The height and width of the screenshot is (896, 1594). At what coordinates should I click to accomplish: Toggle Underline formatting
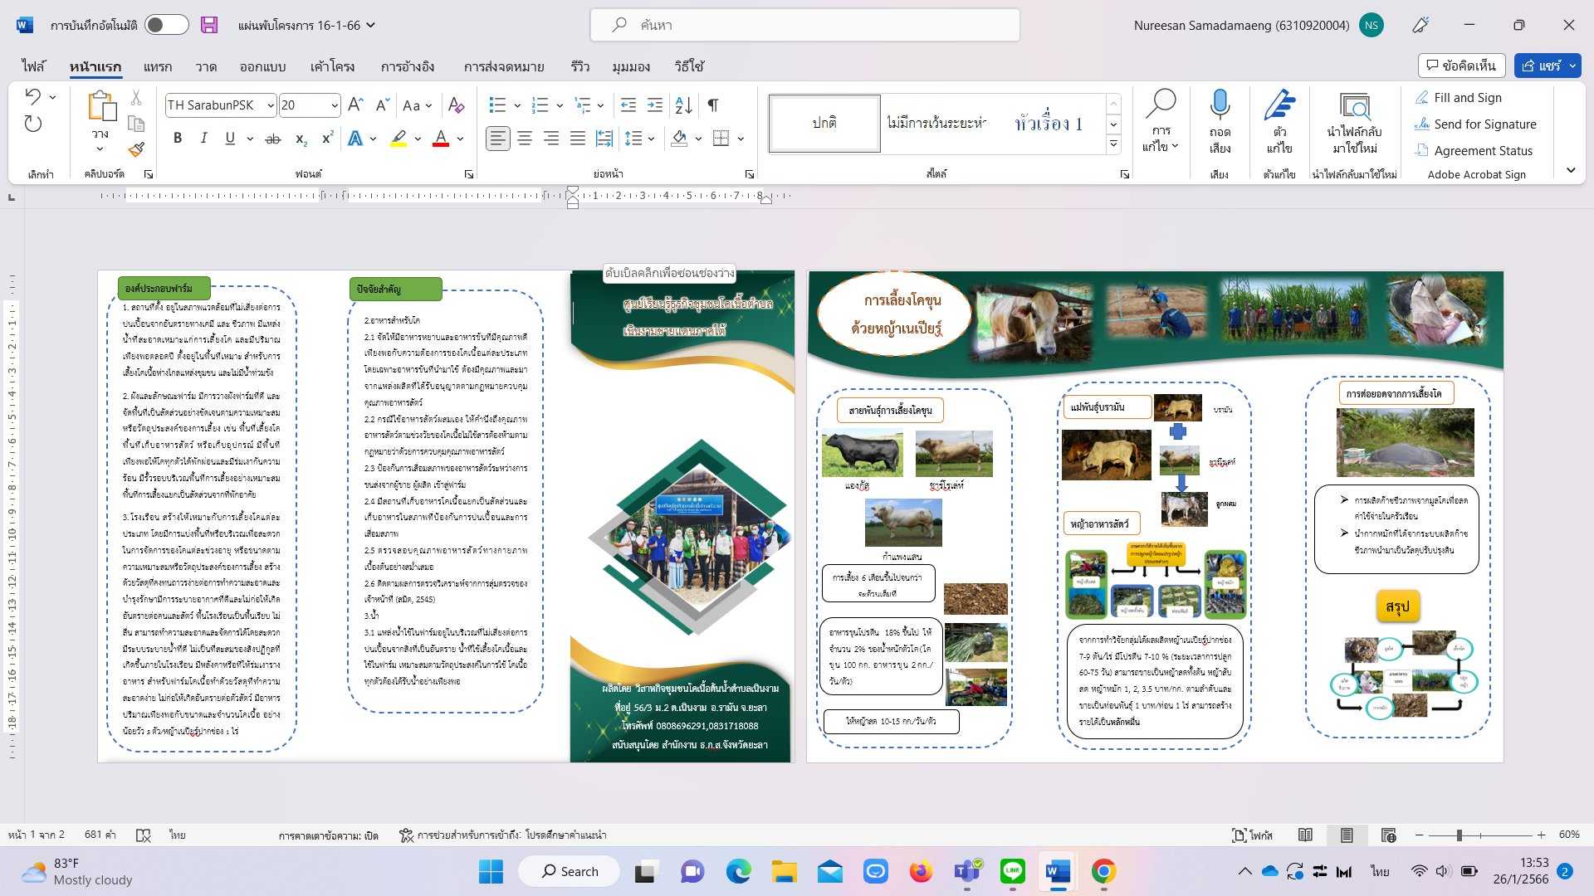[230, 139]
